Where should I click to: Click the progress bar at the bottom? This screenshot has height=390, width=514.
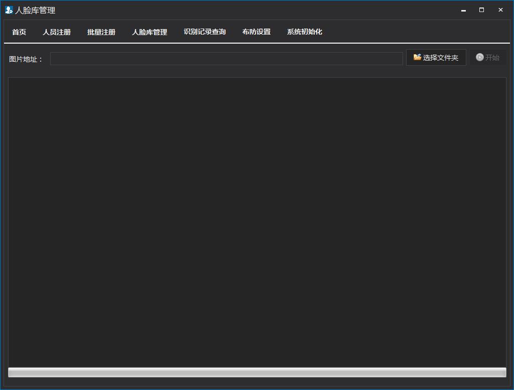pos(257,372)
